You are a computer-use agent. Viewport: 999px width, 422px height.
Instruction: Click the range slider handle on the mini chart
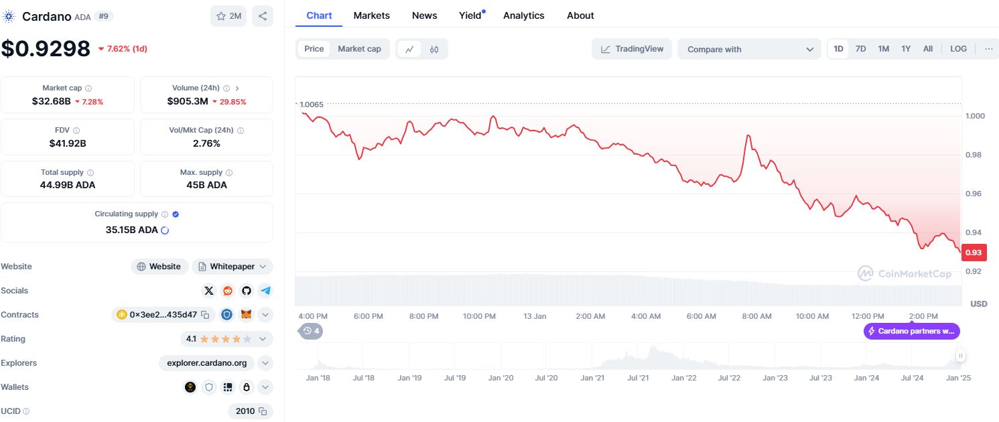pos(960,356)
